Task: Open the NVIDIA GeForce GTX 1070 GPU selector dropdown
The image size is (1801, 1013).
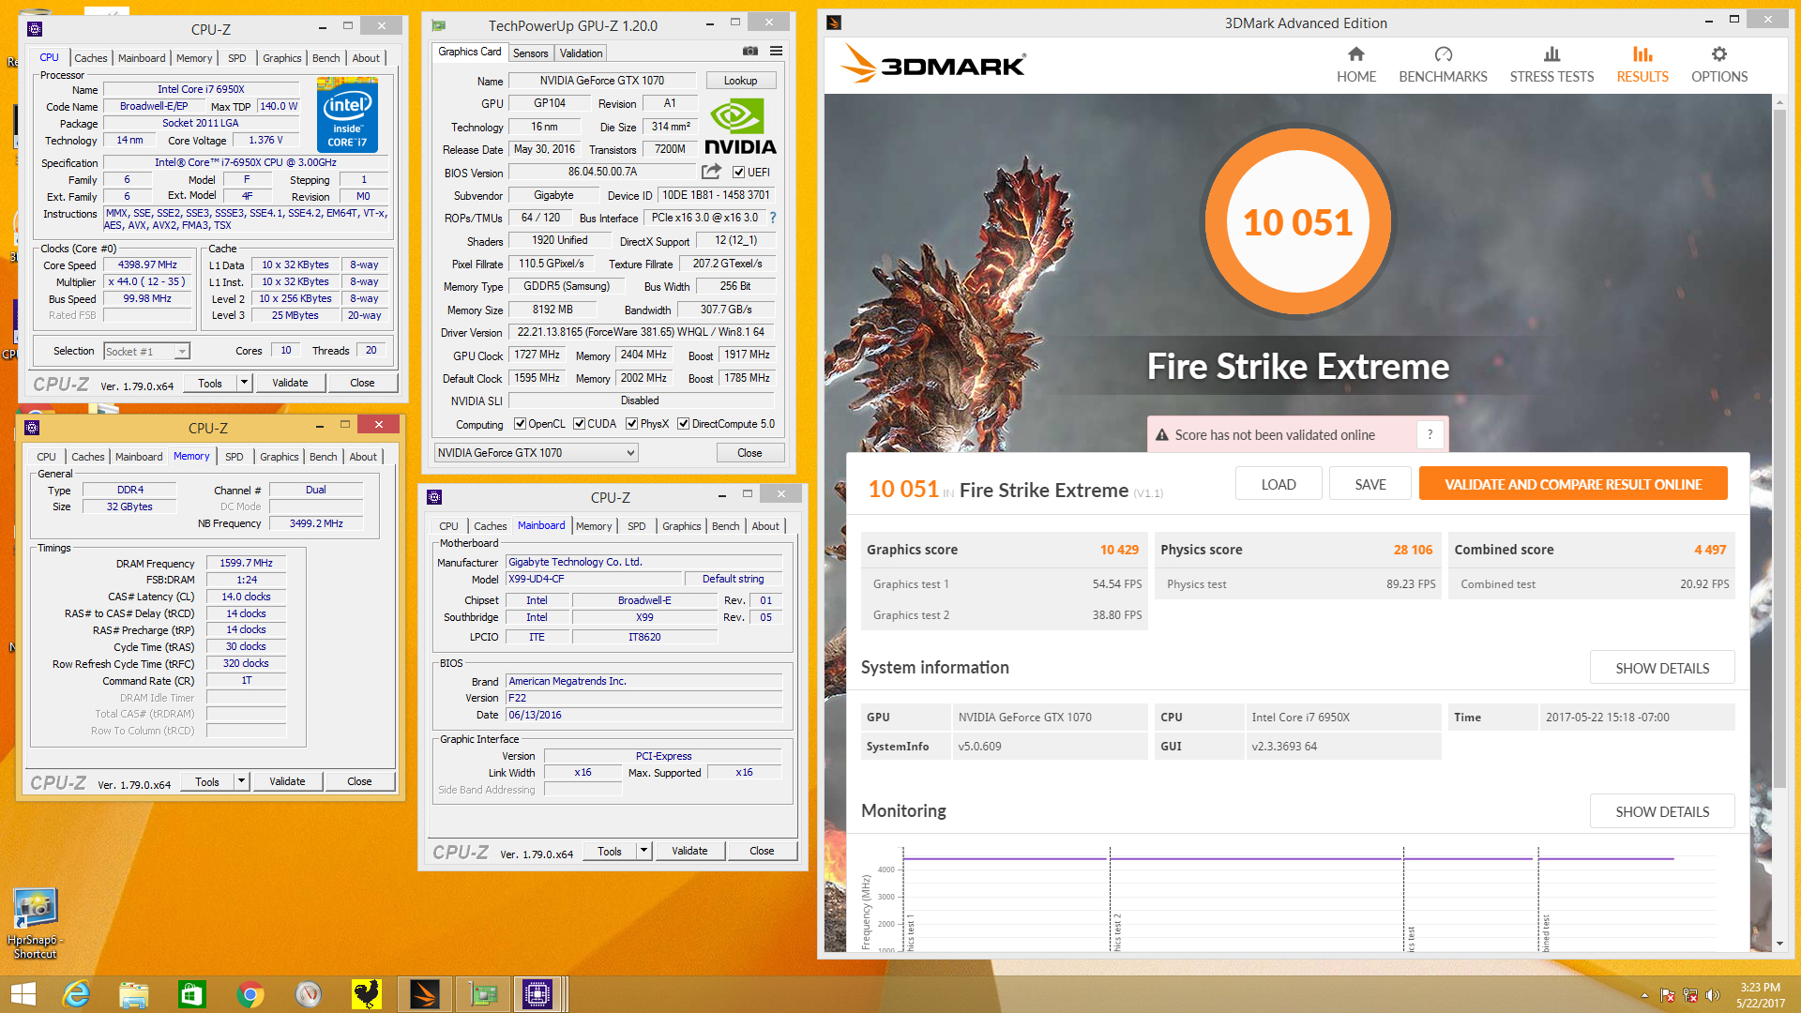Action: (536, 453)
